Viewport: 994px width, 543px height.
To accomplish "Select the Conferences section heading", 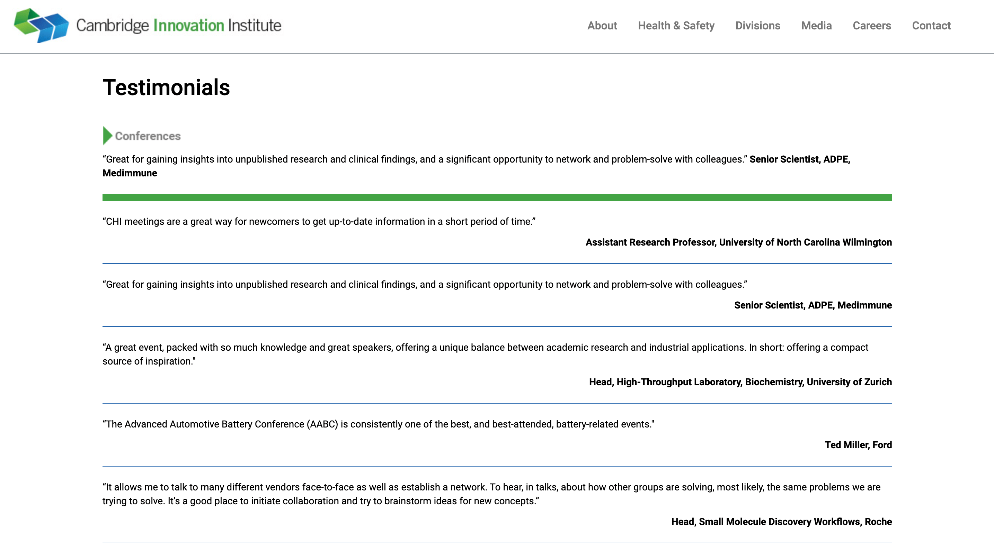I will pos(148,136).
